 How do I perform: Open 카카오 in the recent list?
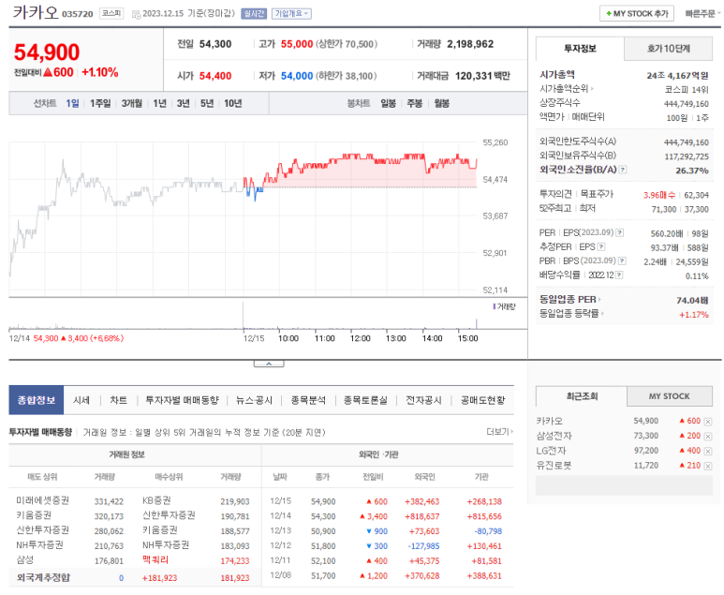(x=550, y=421)
